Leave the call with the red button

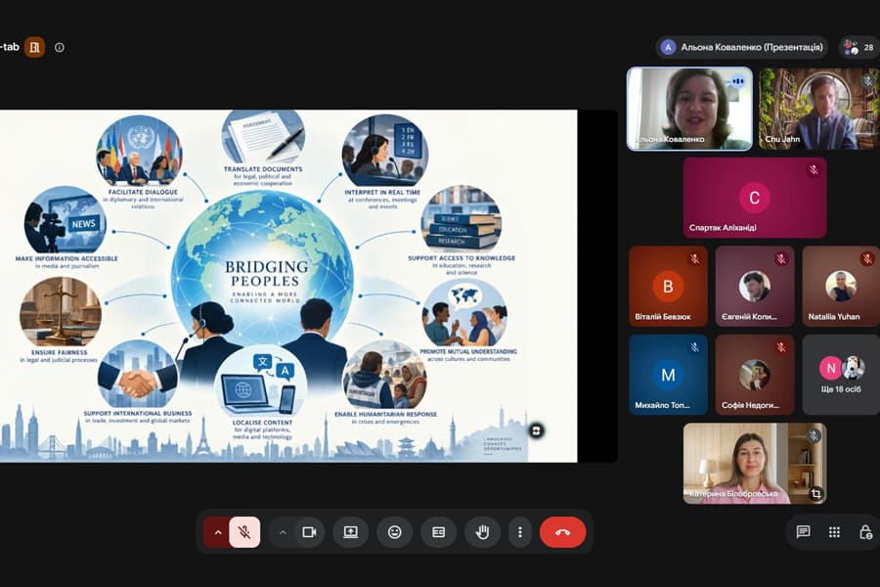coord(563,532)
